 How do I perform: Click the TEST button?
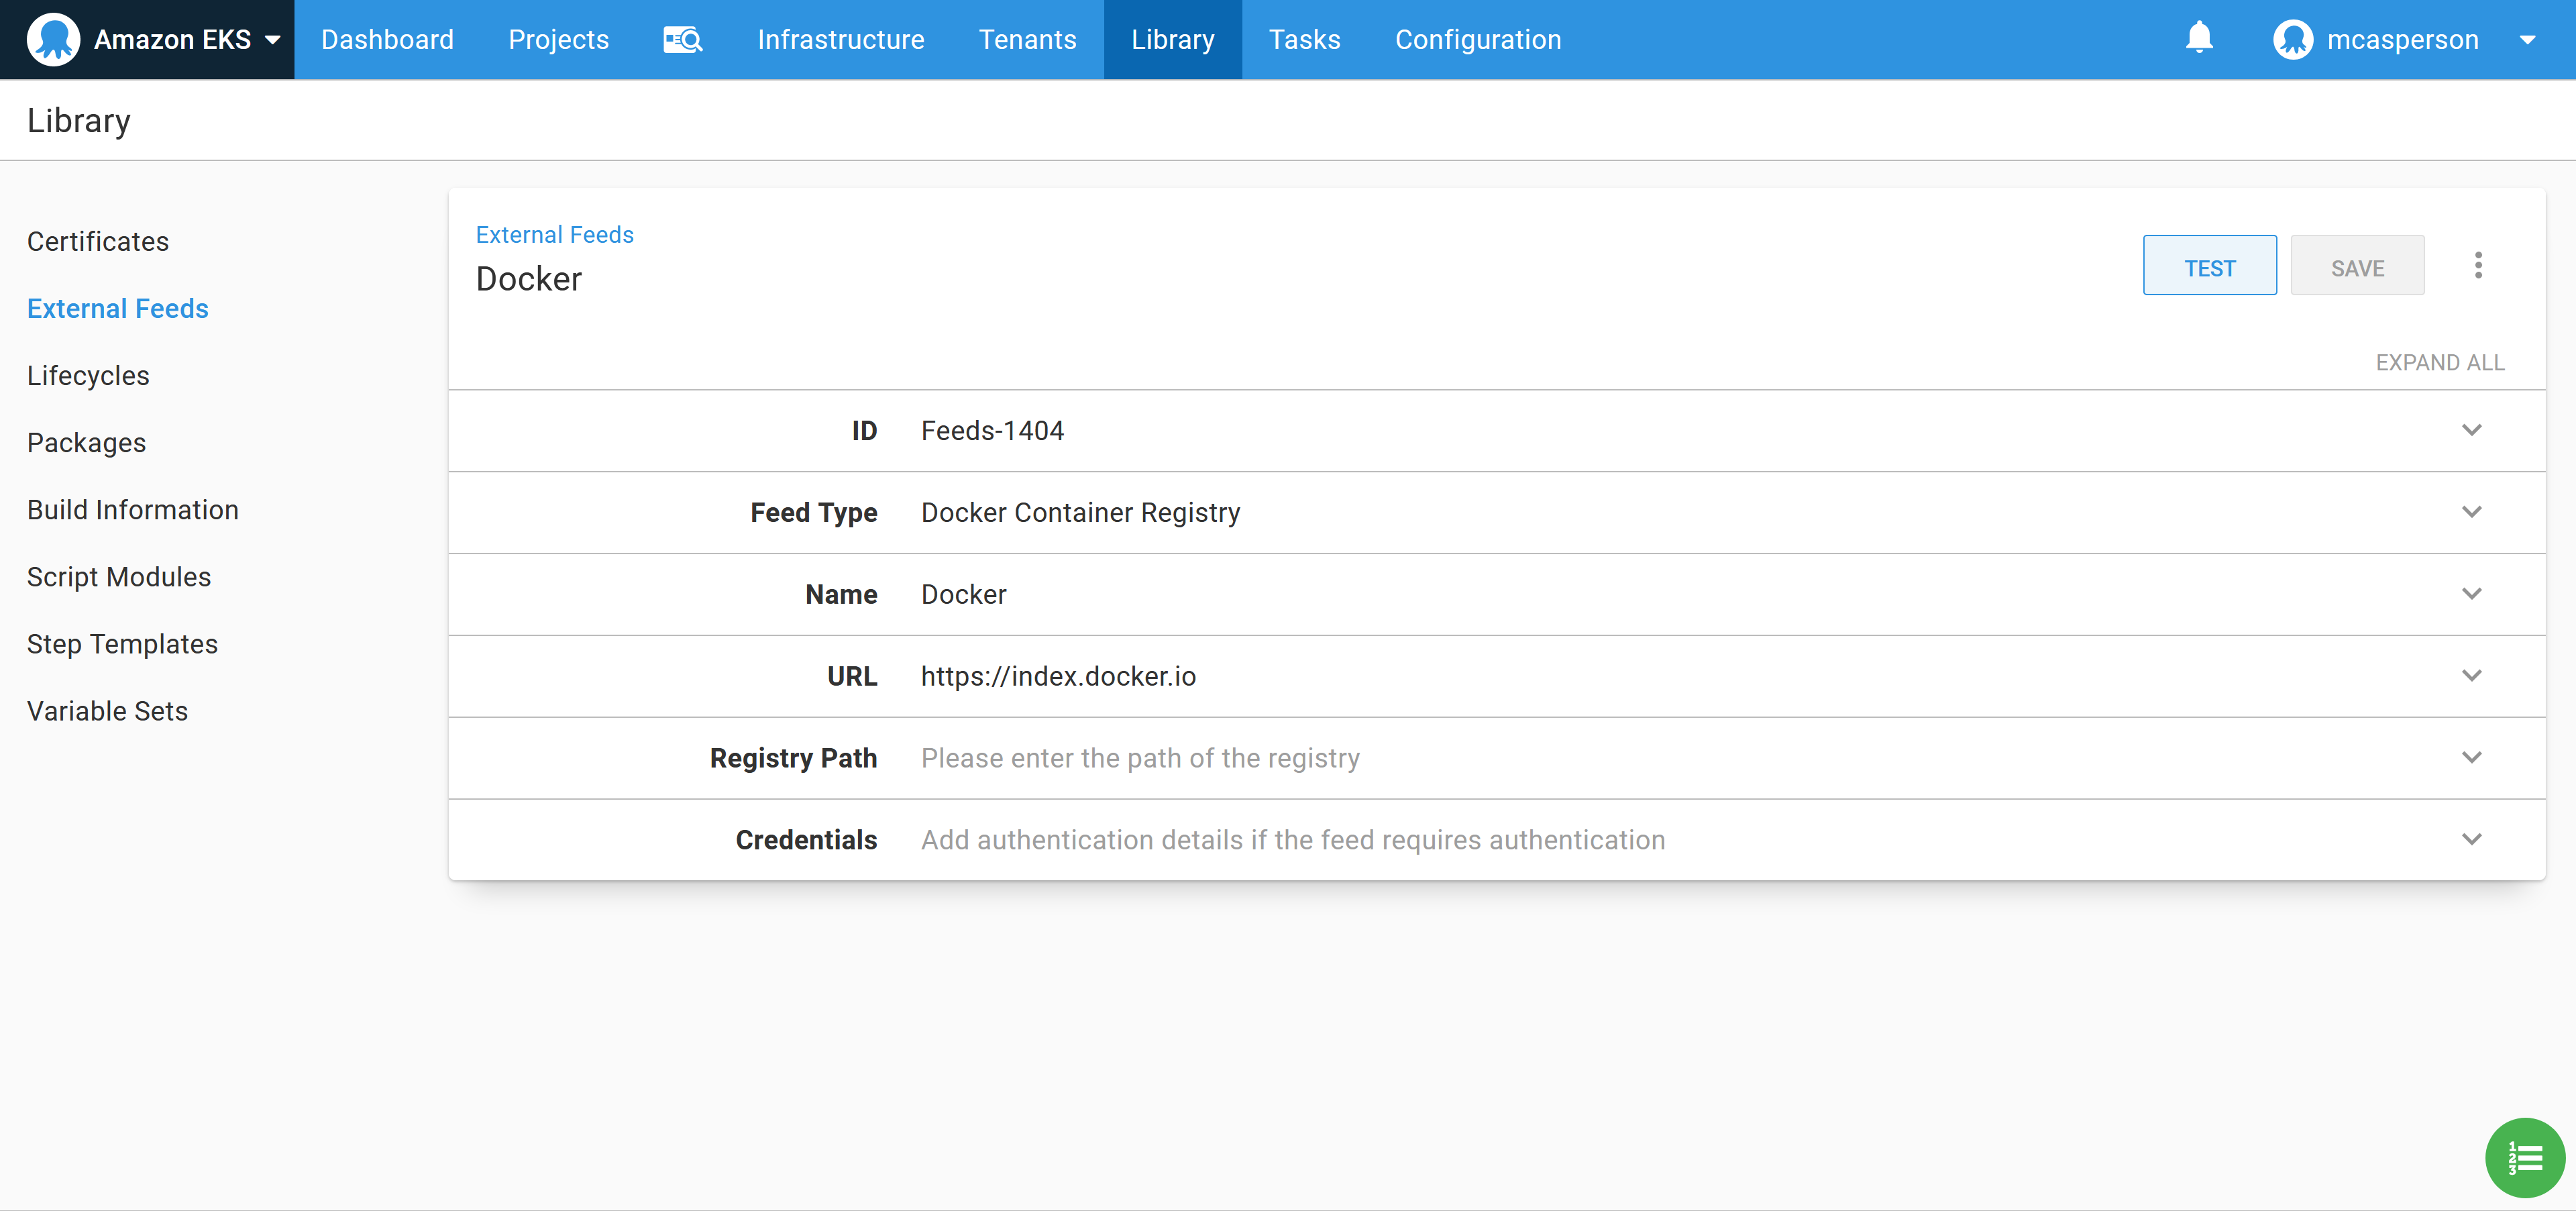(2210, 265)
